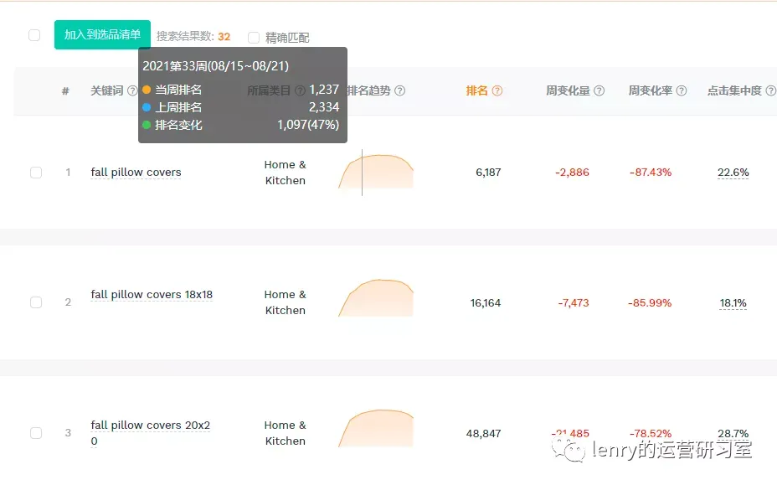777x485 pixels.
Task: Check the row 2 keyword checkbox
Action: (36, 302)
